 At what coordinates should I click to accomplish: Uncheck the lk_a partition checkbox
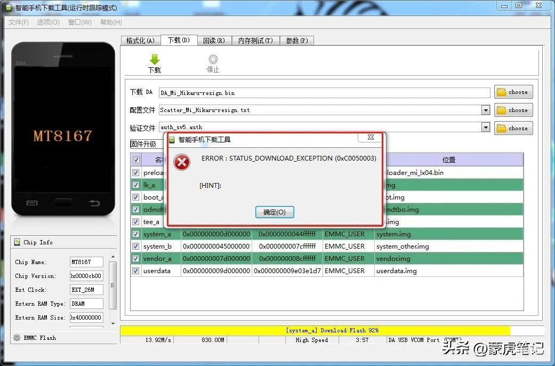pos(135,185)
